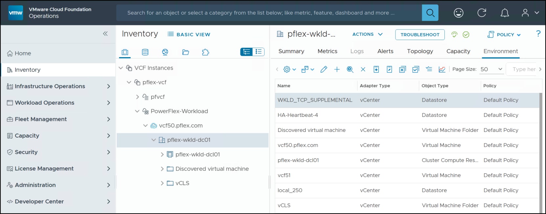Click the magnifier discover toolbar icon
Screen dimensions: 546x214
(350, 69)
